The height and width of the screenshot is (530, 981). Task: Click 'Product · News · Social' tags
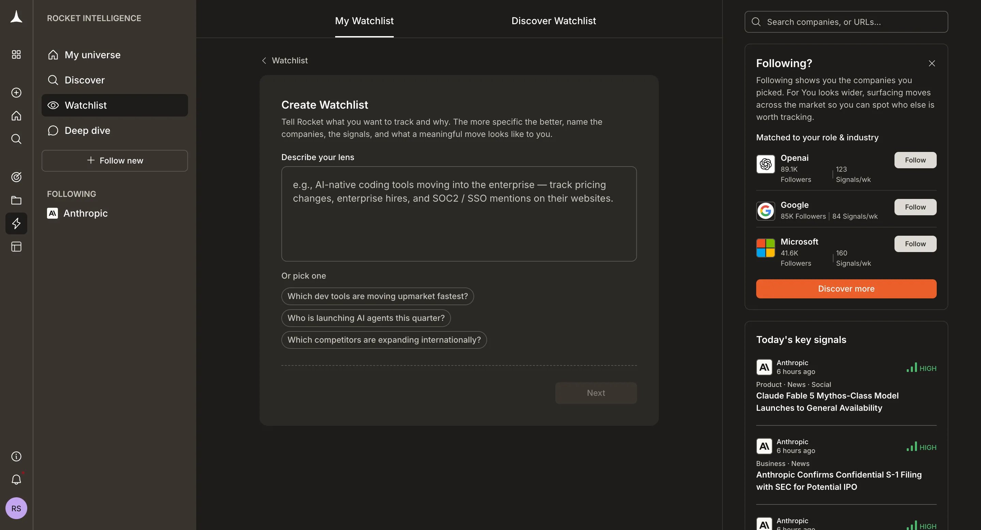[793, 385]
